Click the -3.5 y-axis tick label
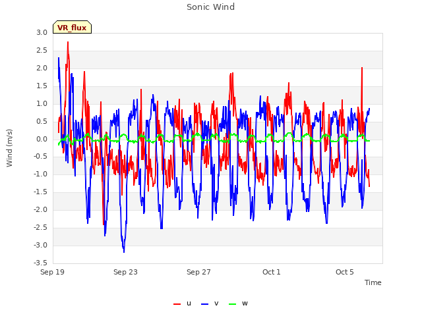This screenshot has width=422, height=316. tap(41, 263)
